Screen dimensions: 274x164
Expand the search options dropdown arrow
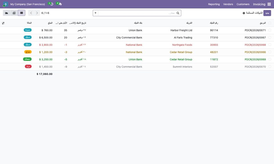point(96,13)
